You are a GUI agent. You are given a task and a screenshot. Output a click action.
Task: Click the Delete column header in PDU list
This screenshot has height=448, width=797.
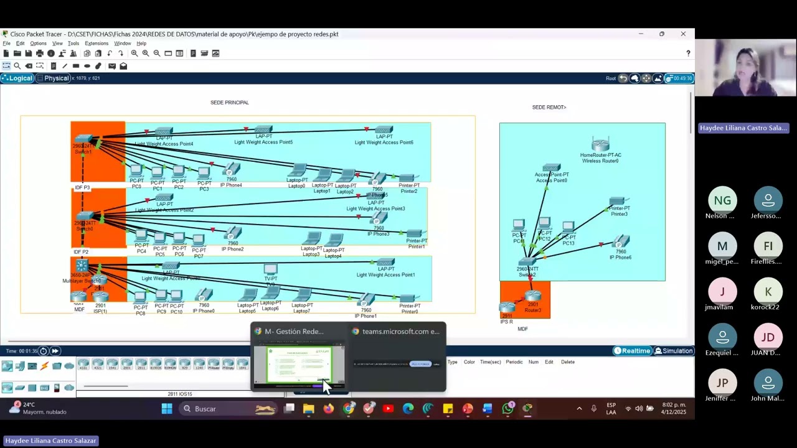click(x=568, y=362)
